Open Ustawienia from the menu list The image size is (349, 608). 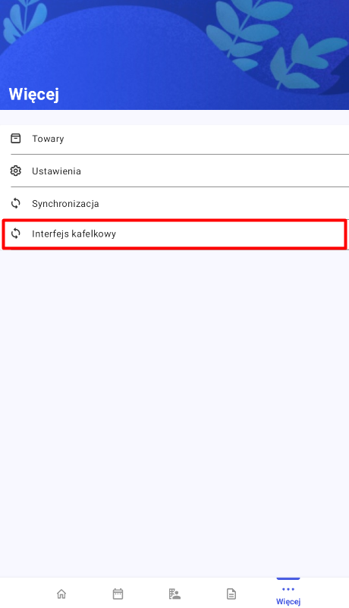[x=174, y=171]
